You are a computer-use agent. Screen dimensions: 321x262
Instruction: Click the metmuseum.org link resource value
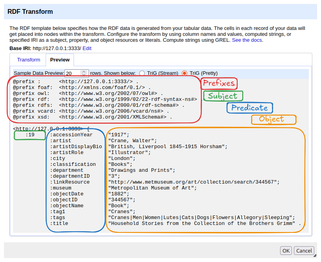pyautogui.click(x=194, y=182)
